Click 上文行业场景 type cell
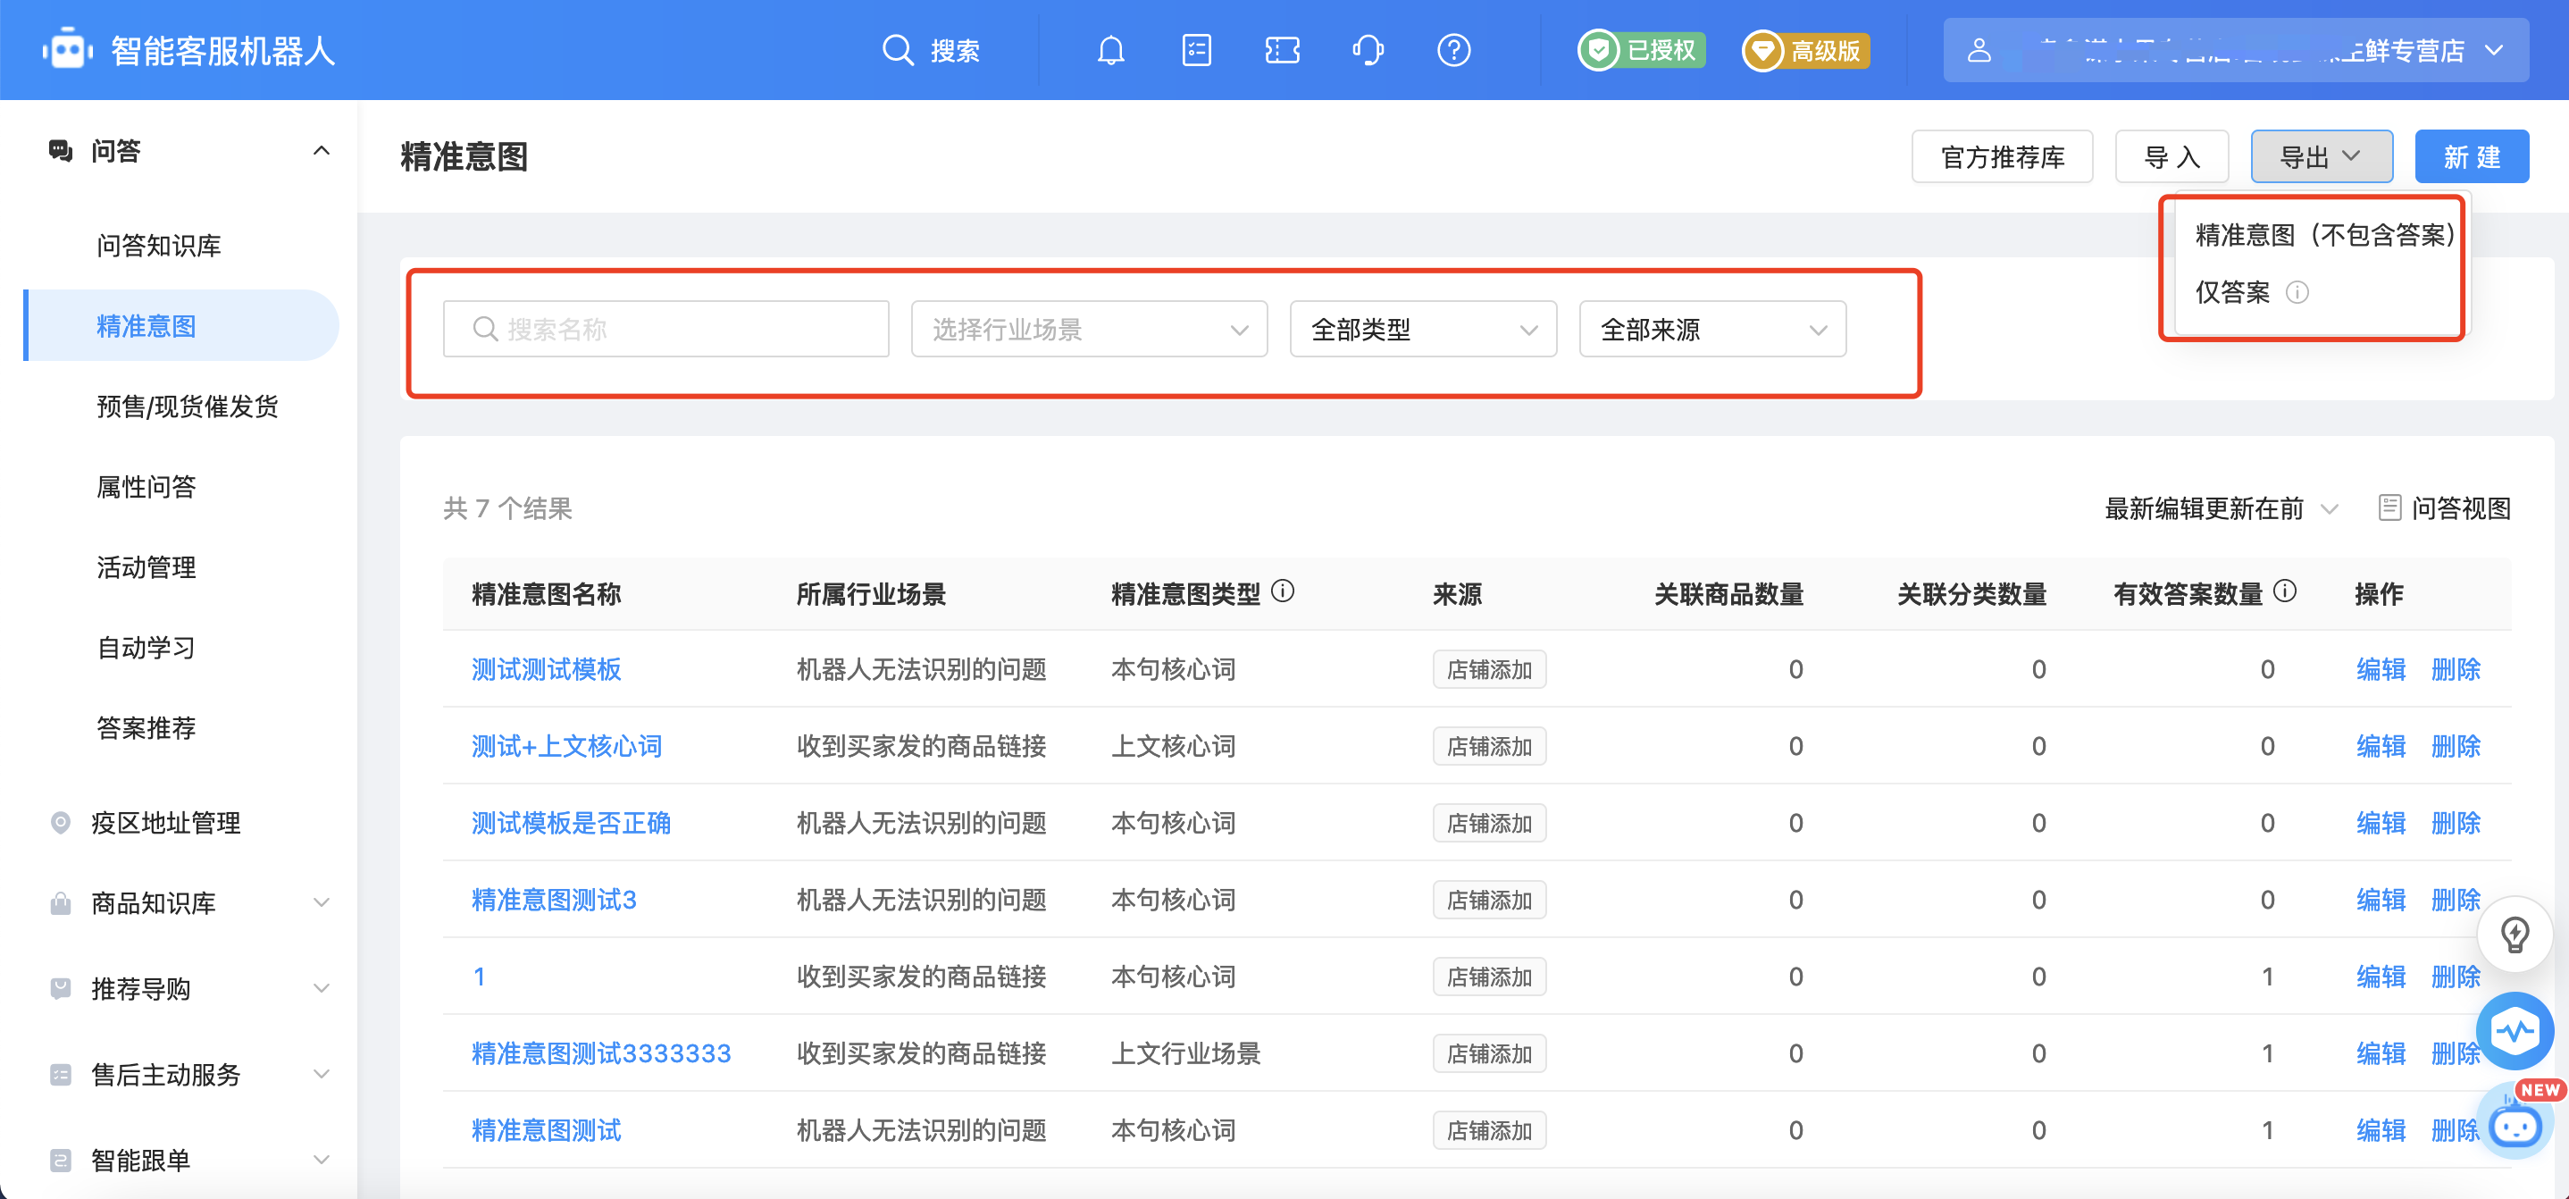Screen dimensions: 2569x1199 tap(1185, 1053)
